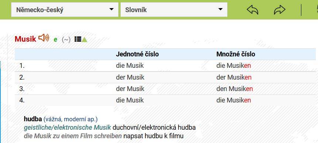Click nominative plural die Musiken
Viewport: 318px width, 143px height.
point(234,66)
